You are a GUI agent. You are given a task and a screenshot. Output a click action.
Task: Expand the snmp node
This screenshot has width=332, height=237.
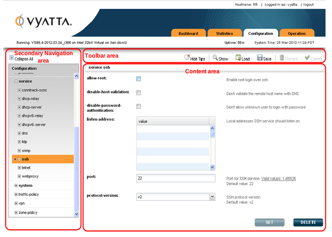[x=19, y=151]
